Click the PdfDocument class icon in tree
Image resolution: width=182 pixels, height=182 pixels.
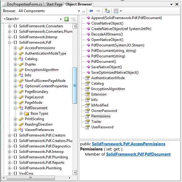pyautogui.click(x=21, y=108)
